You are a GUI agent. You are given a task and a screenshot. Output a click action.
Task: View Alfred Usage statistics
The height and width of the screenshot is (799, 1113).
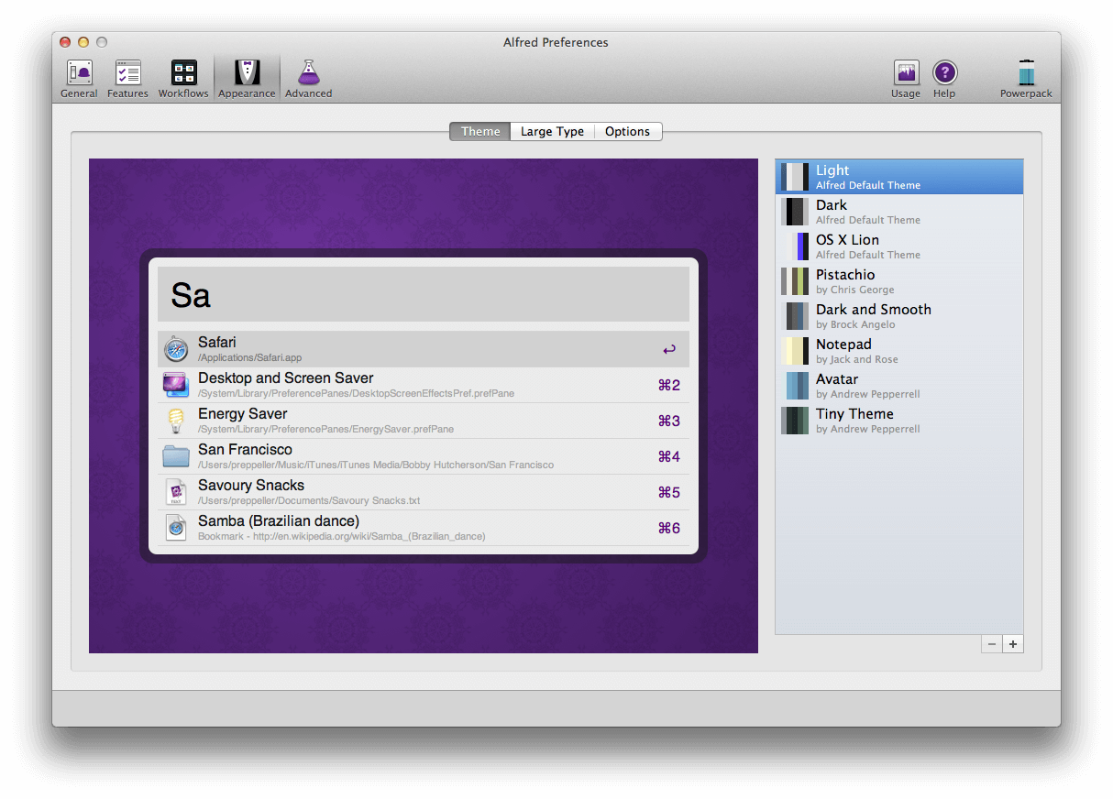(906, 77)
